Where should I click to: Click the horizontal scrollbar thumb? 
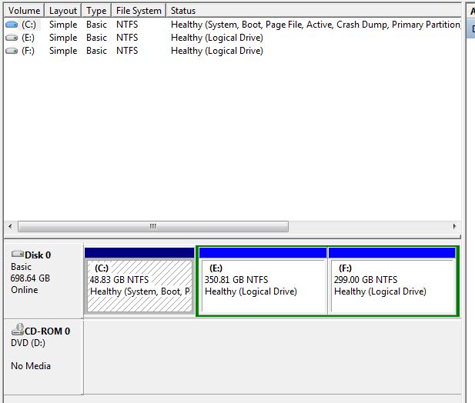click(x=152, y=227)
